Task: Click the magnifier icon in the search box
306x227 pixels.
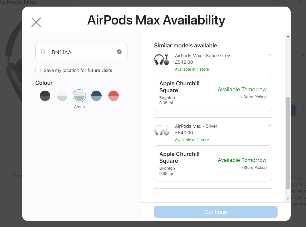Action: coord(43,52)
